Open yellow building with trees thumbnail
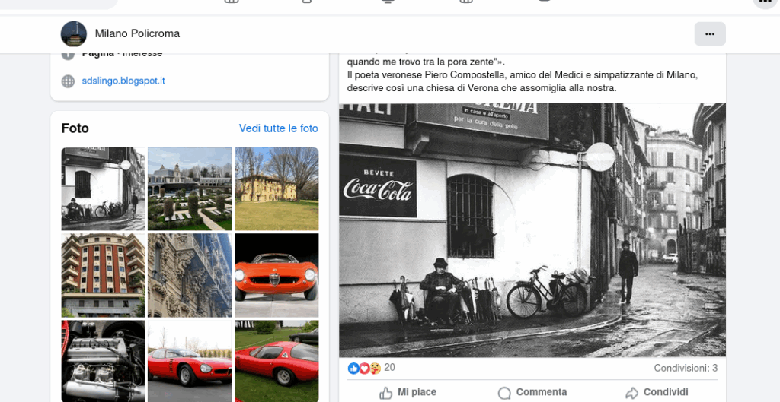 [277, 188]
